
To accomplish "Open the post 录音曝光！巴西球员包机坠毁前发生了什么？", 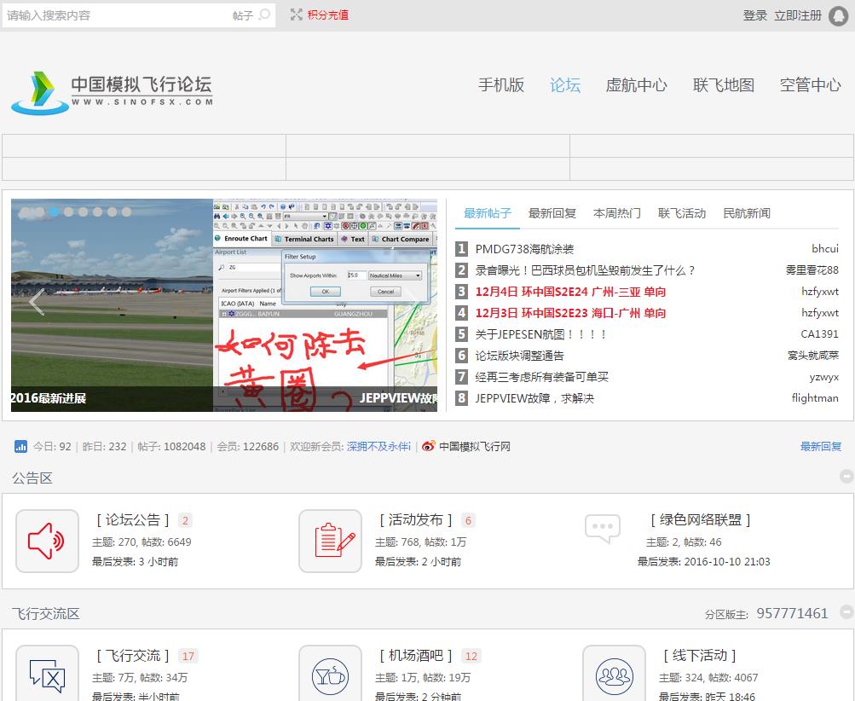I will (x=586, y=270).
